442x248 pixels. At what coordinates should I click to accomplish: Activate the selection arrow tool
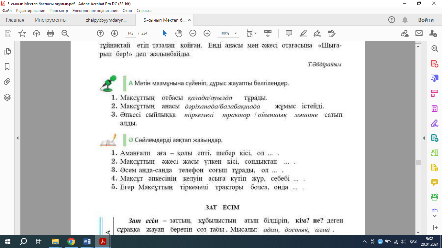click(164, 33)
